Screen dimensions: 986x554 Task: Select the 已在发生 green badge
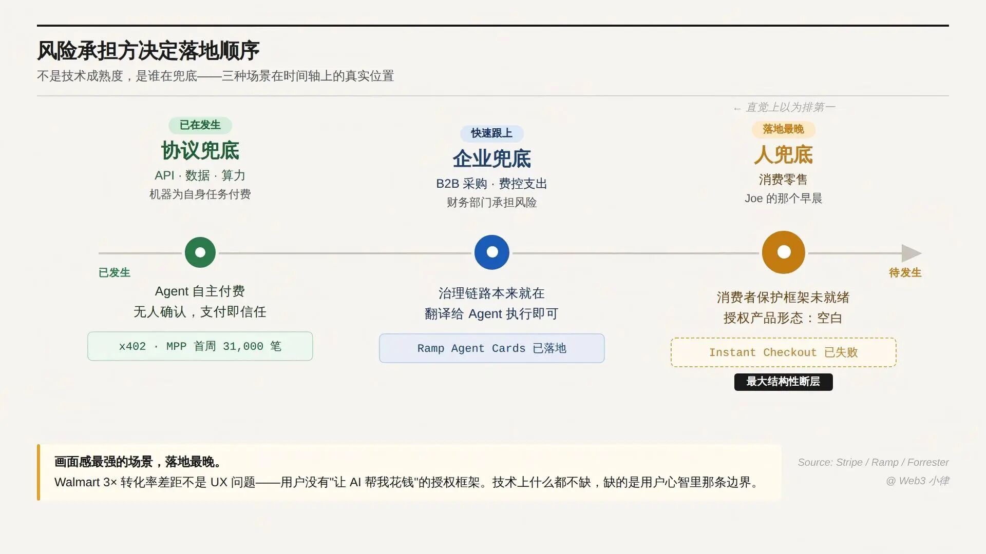200,125
